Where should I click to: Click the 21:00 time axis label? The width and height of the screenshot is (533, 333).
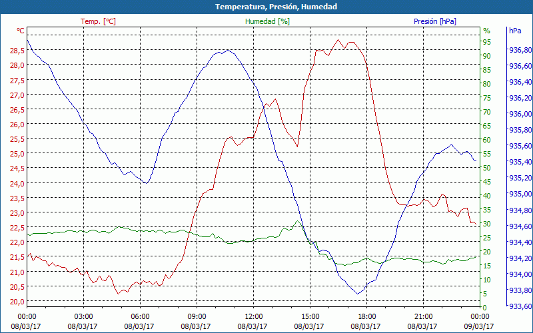click(x=423, y=316)
